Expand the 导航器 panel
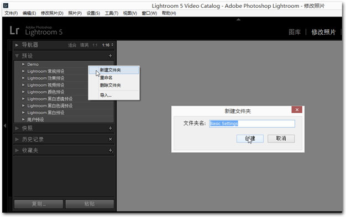The height and width of the screenshot is (217, 346). [17, 45]
